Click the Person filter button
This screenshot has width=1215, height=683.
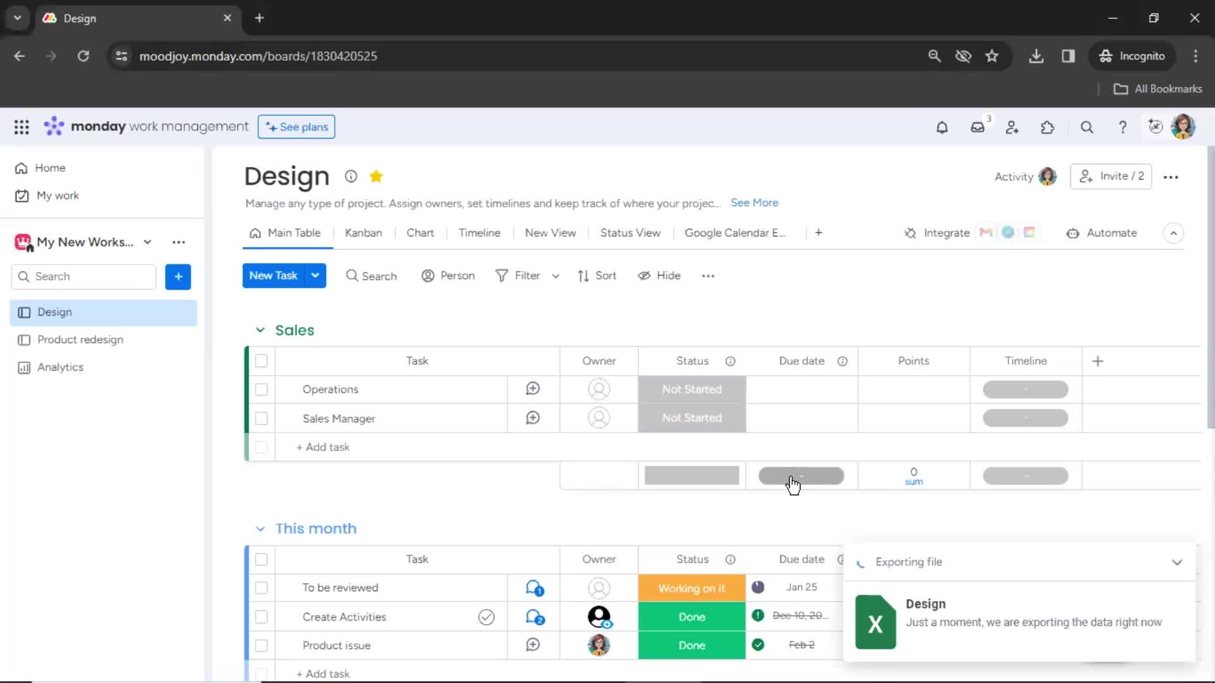coord(448,275)
